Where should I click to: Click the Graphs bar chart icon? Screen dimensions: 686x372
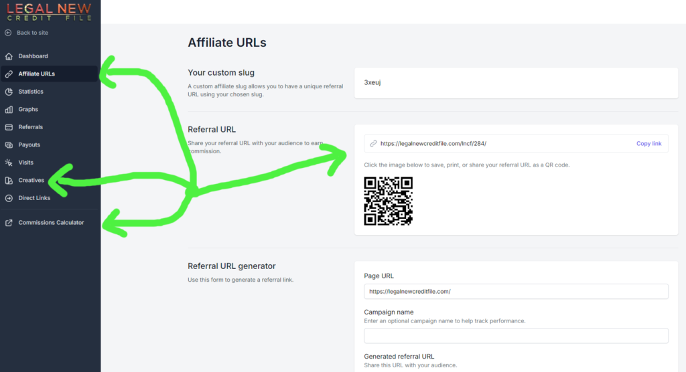tap(9, 109)
